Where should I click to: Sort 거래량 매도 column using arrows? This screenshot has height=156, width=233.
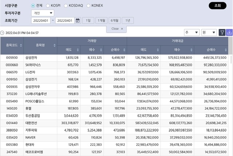78,50
